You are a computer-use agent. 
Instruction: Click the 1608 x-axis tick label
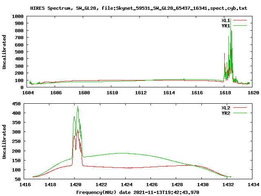84,93
